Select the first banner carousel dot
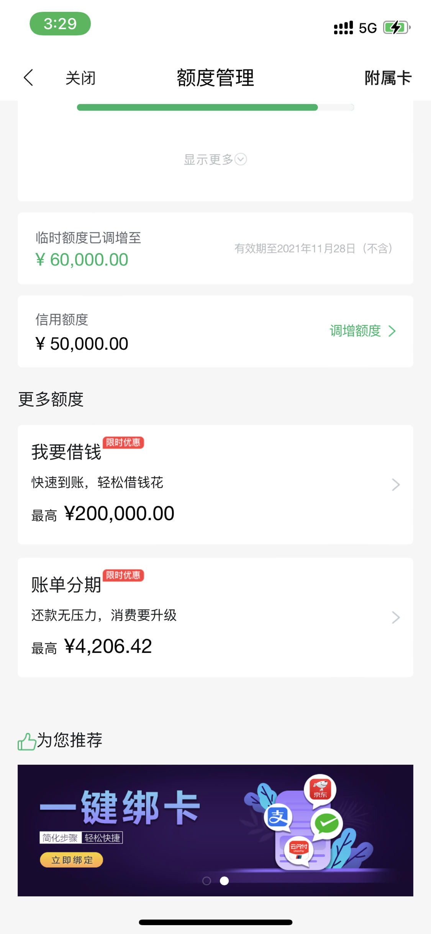This screenshot has height=934, width=431. pos(206,881)
